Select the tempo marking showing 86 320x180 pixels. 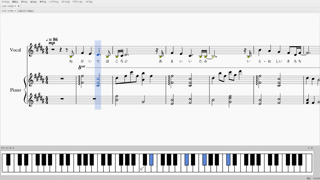point(52,39)
